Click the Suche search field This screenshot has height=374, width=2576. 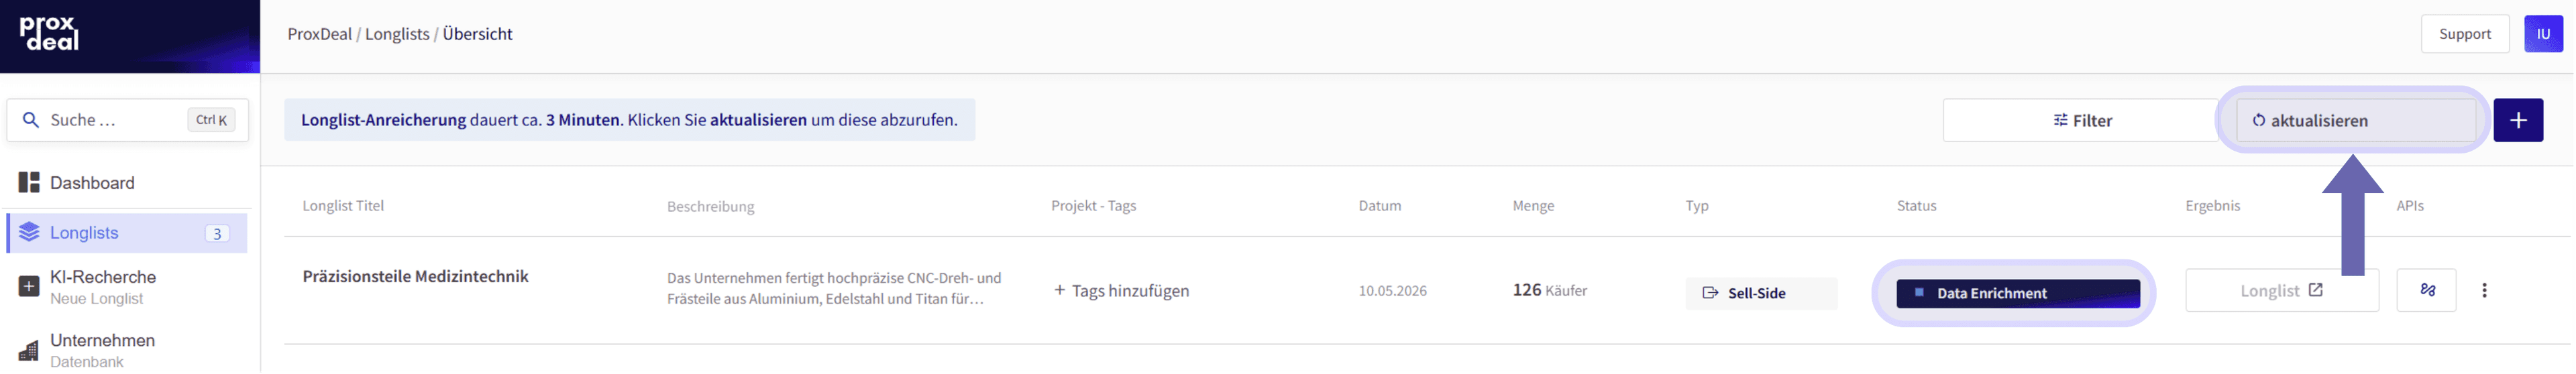[128, 120]
